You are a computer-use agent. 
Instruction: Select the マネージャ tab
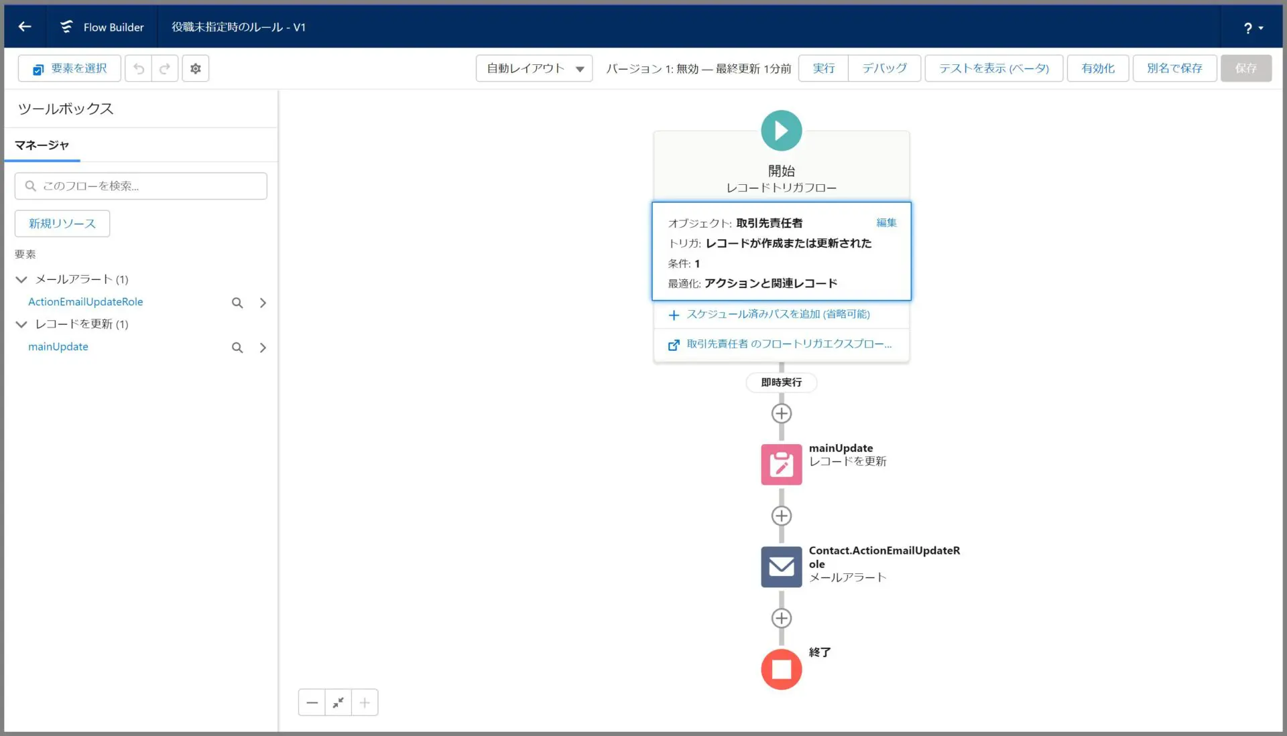pyautogui.click(x=42, y=145)
